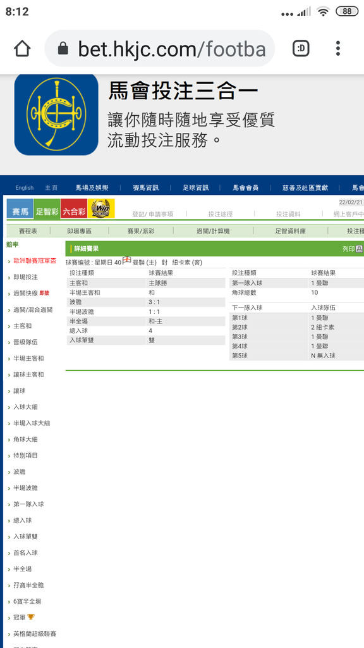Open 足智資料庫 submenu
This screenshot has width=364, height=648.
point(290,231)
